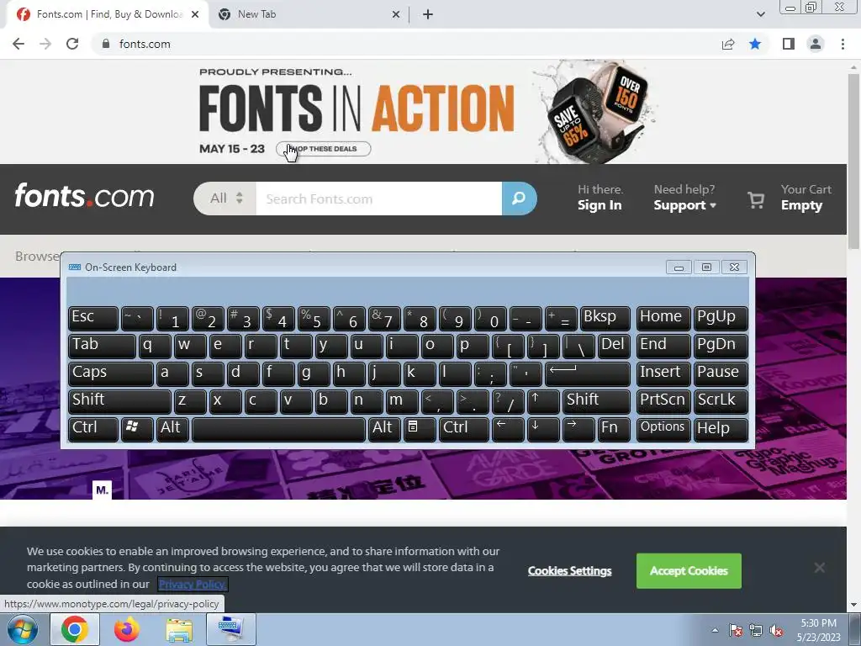Open the Windows Start button

tap(22, 629)
